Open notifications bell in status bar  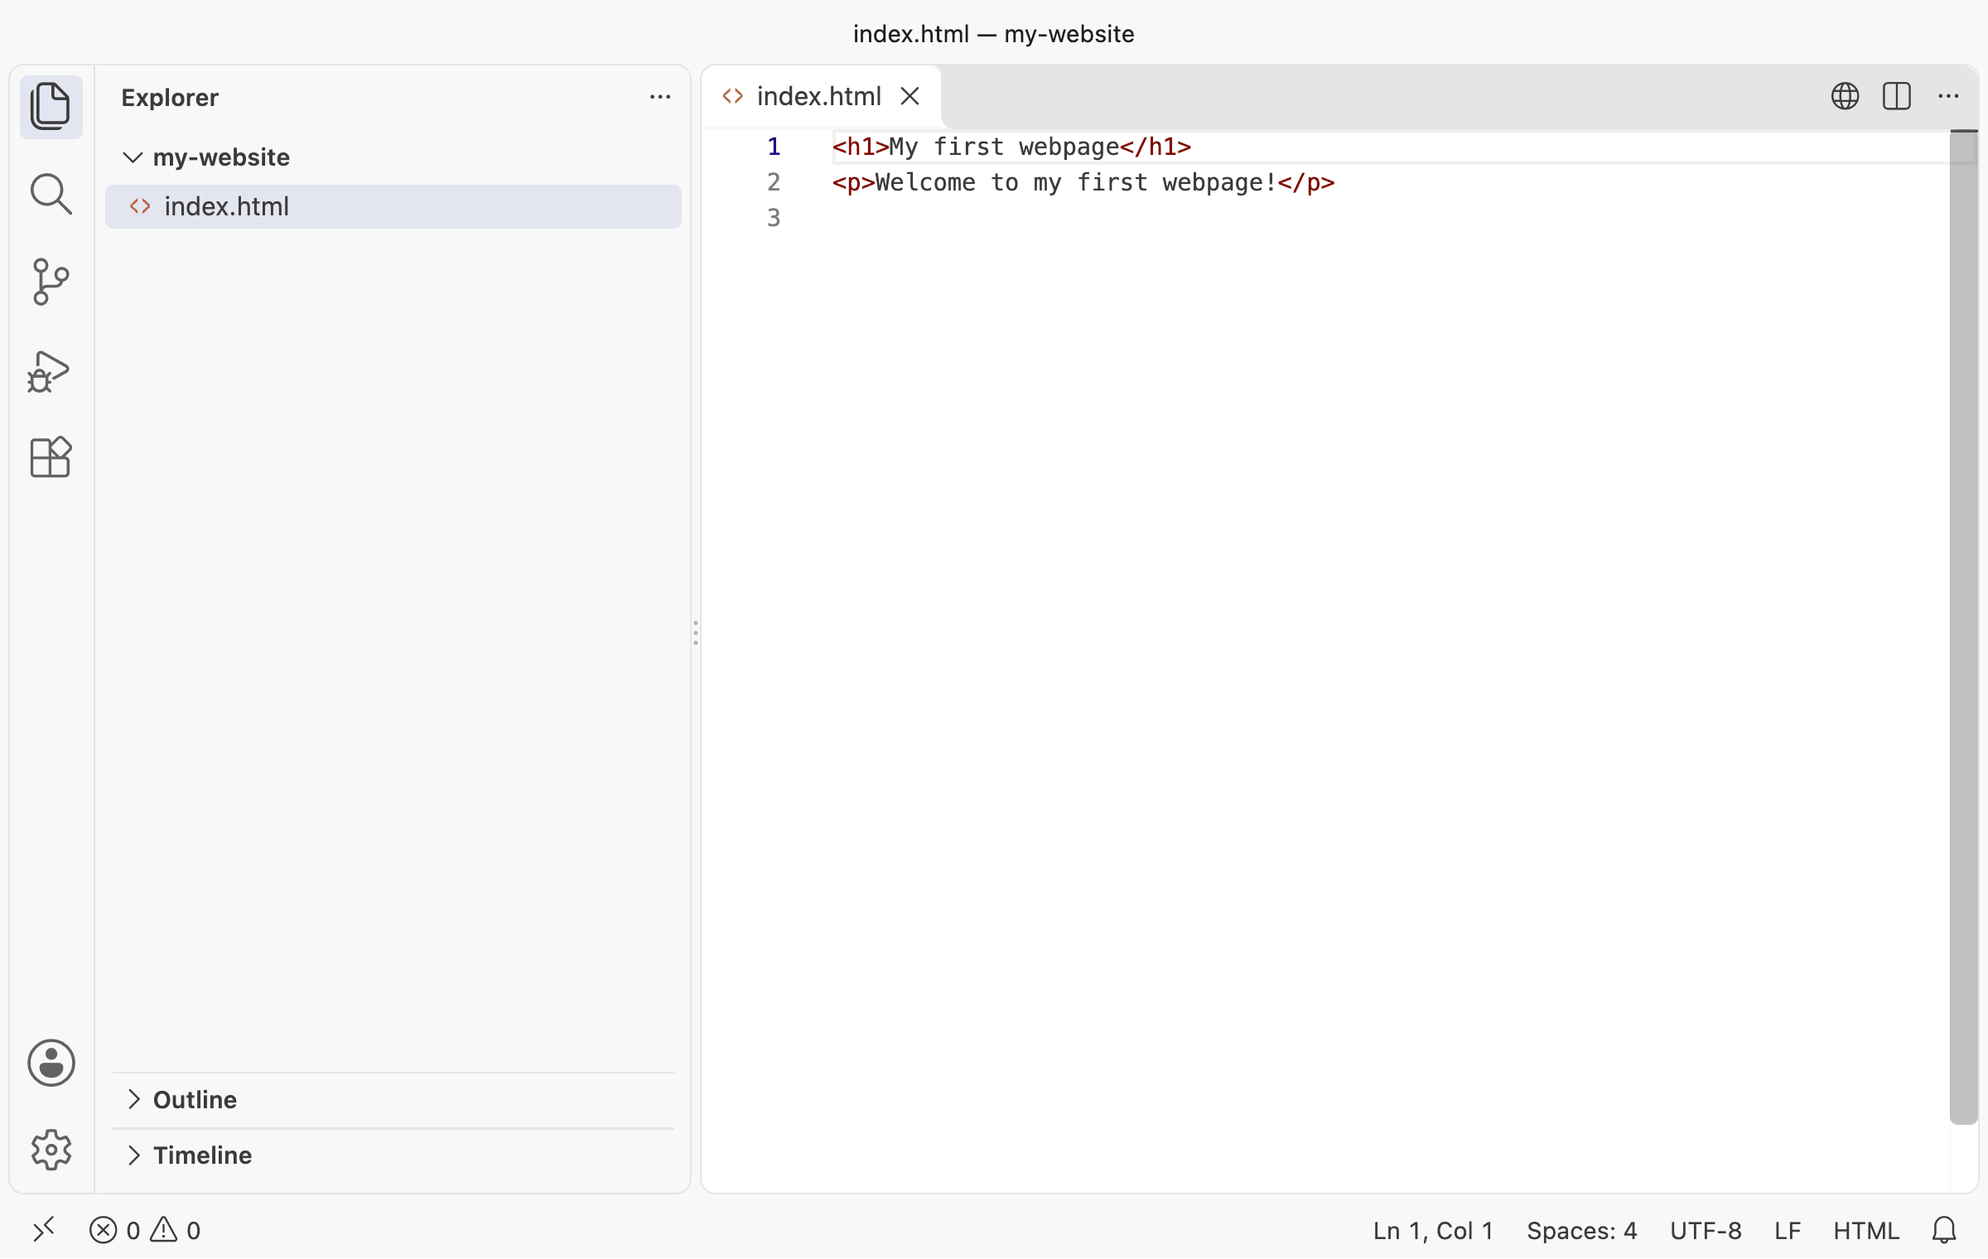click(1944, 1231)
